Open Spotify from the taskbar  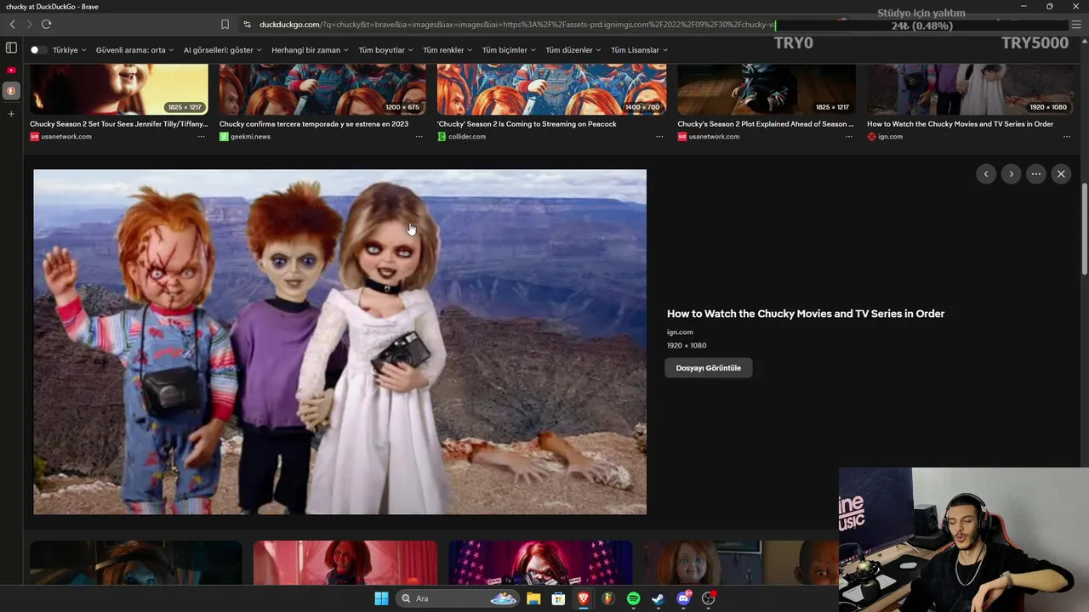[x=633, y=598]
